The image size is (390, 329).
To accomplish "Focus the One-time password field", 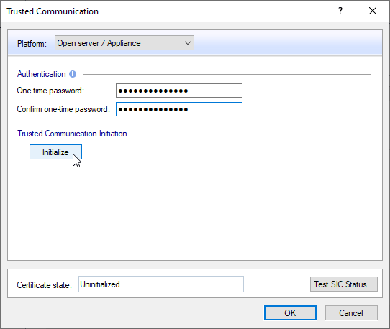I will click(179, 91).
